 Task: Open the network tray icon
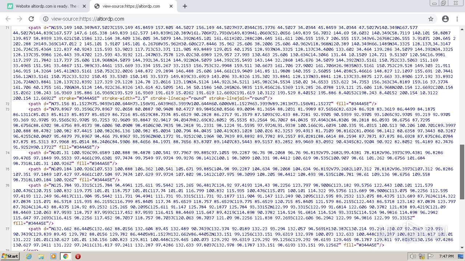coord(422,256)
